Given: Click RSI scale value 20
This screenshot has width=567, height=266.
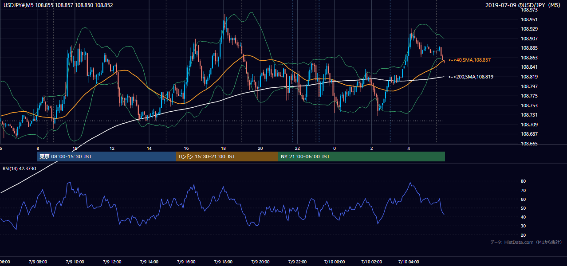Looking at the screenshot, I should (x=524, y=235).
